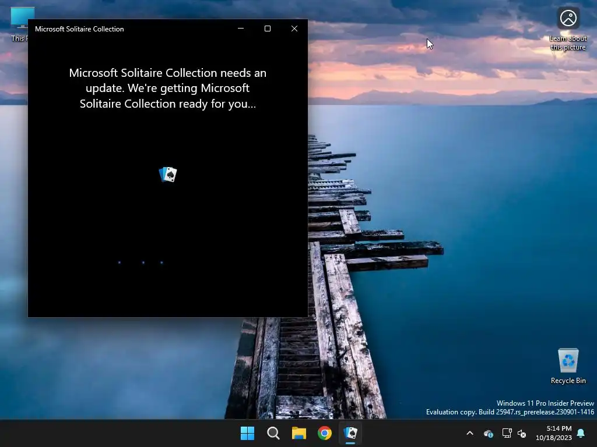Viewport: 597px width, 447px height.
Task: Close the Microsoft Solitaire Collection window
Action: [x=294, y=29]
